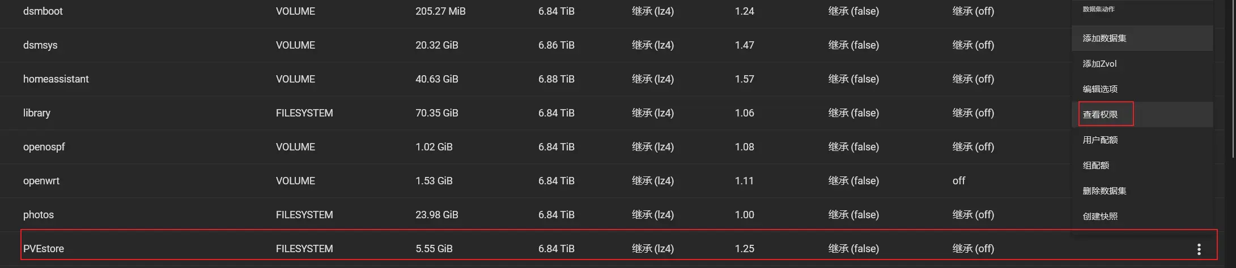Screen dimensions: 1236x268
Task: Click the vertical scrollbar at the right edge
Action: pos(1233,79)
